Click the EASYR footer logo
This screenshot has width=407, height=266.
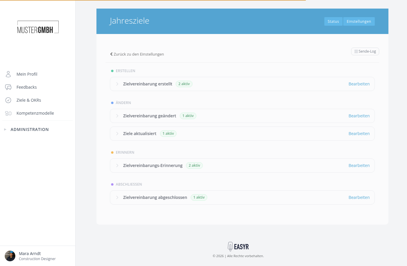(x=238, y=246)
